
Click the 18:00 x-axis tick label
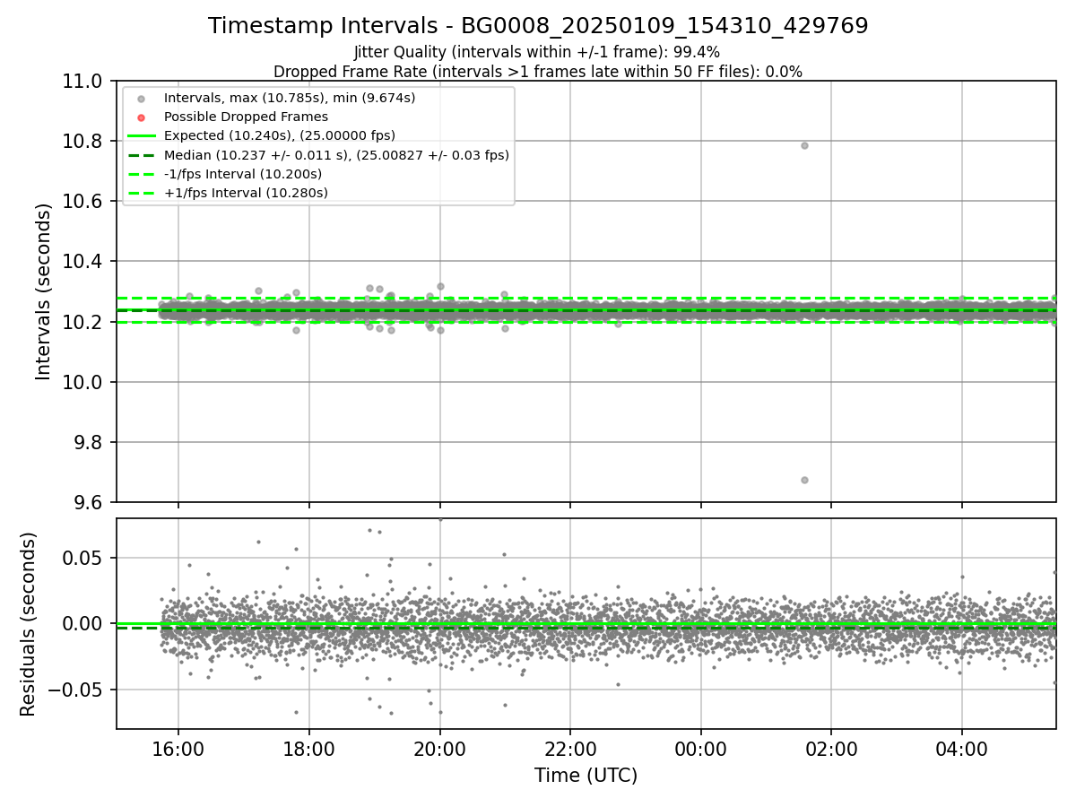[308, 747]
